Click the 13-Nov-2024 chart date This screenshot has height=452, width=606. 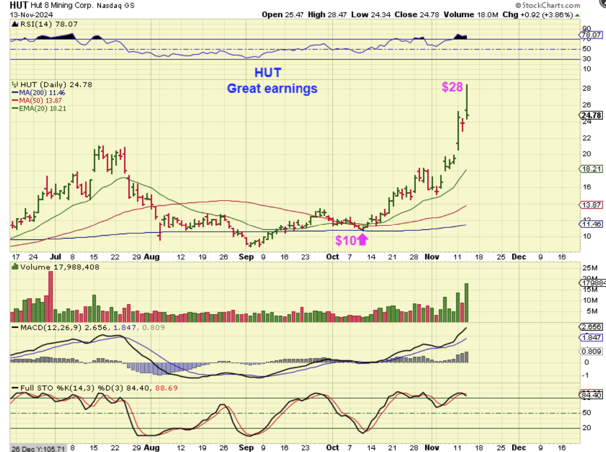click(x=32, y=14)
